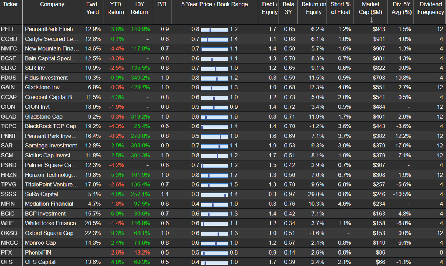The image size is (446, 266).
Task: Click the SSSS price/book range bar
Action: 215,194
